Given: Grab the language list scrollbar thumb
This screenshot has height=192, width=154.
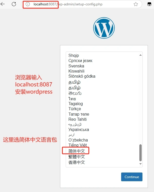Looking at the screenshot, I should click(x=140, y=153).
